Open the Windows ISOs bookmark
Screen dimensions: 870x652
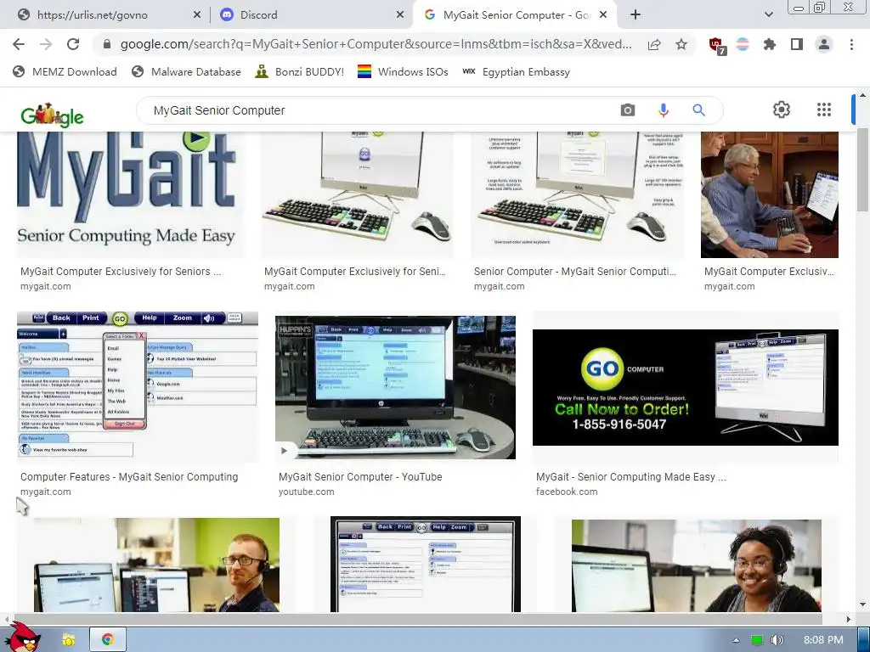click(403, 71)
